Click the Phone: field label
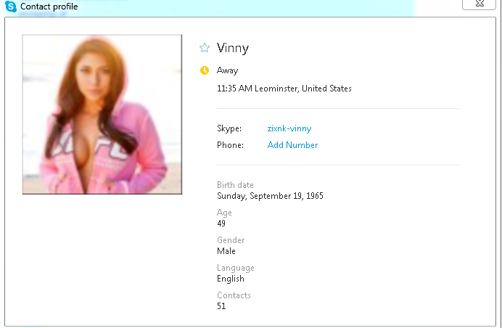 coord(230,145)
